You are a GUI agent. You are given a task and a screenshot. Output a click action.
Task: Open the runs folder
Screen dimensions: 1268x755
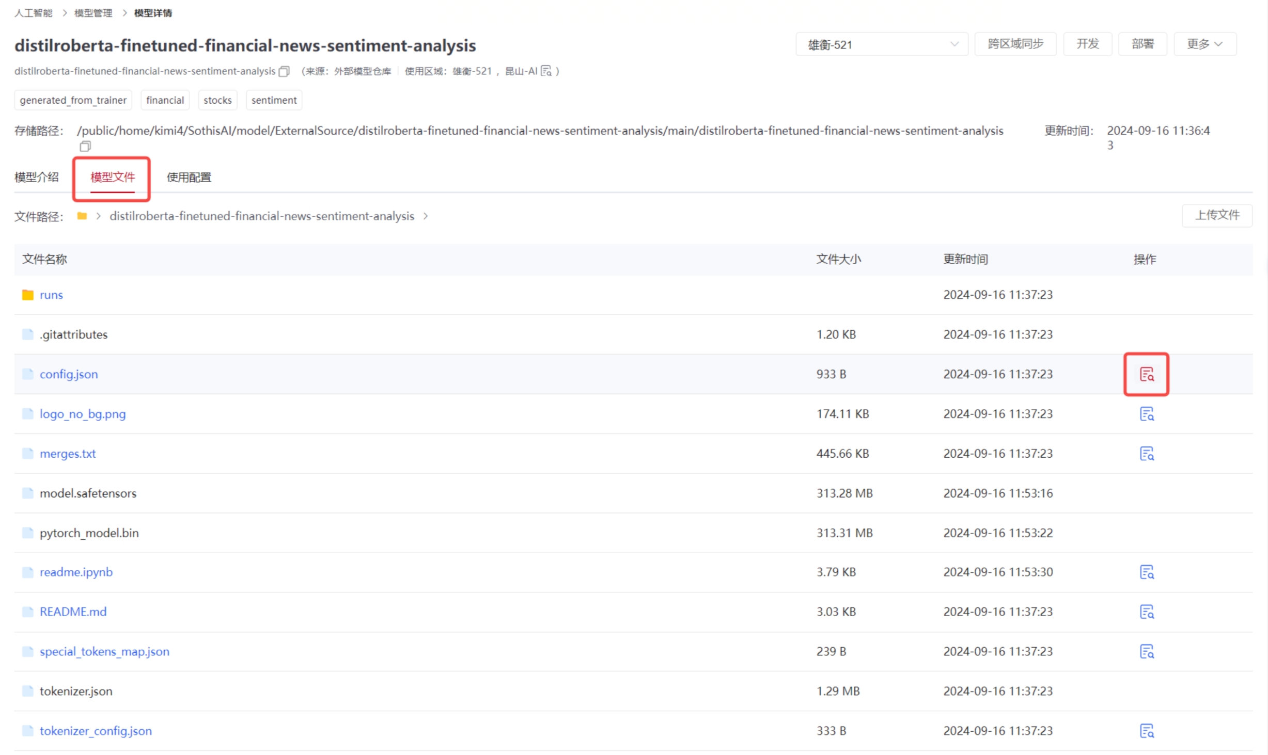[51, 295]
